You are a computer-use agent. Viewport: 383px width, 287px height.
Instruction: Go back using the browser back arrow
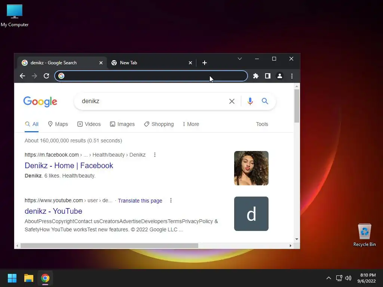(x=22, y=76)
